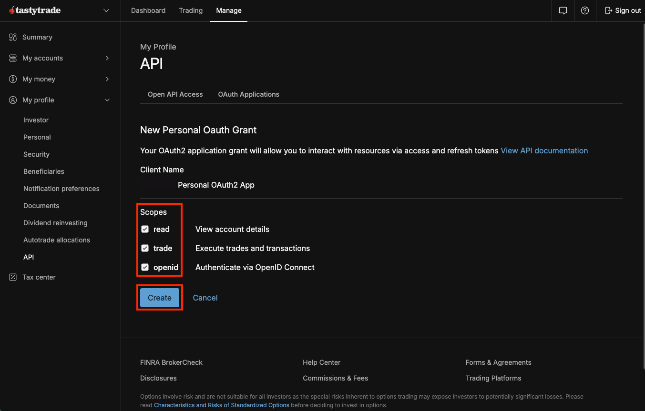Viewport: 645px width, 411px height.
Task: Open the help question mark icon
Action: (585, 10)
